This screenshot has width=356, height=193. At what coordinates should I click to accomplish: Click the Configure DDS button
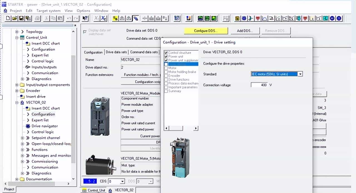coord(206,31)
